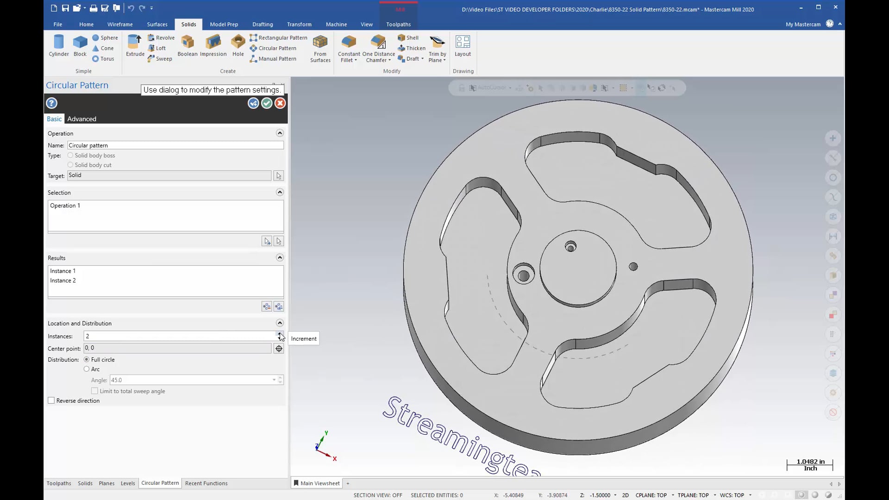The image size is (889, 500).
Task: Click the green confirm button in dialog
Action: pos(266,103)
